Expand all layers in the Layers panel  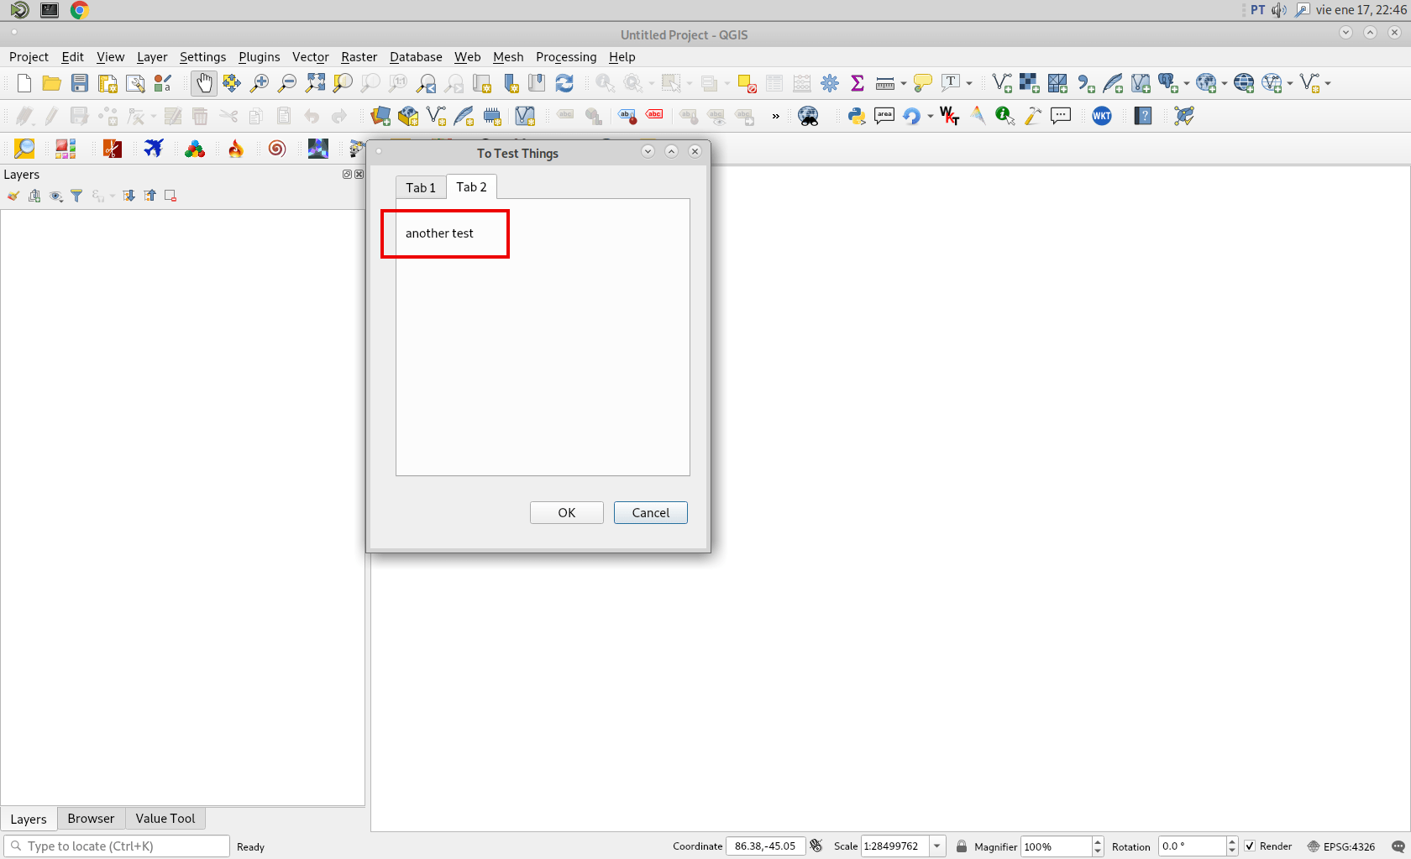click(129, 196)
